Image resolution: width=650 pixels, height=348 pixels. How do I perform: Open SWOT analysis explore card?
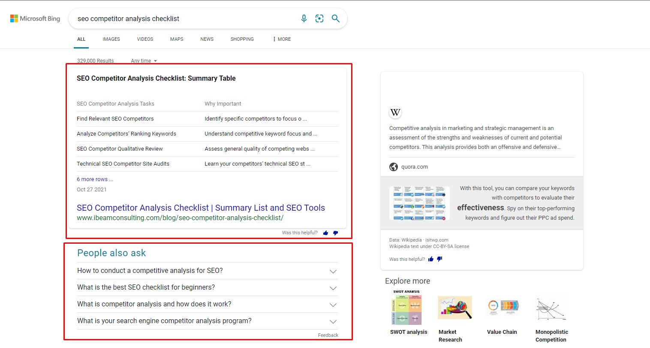tap(409, 312)
